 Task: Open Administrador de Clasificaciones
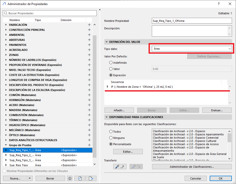click(x=192, y=167)
